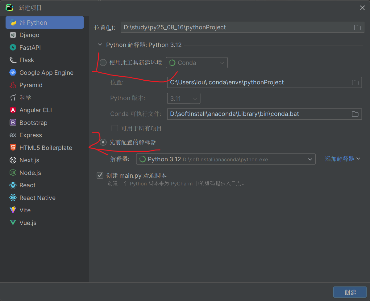
Task: Close the 新建项目 dialog
Action: pyautogui.click(x=362, y=8)
